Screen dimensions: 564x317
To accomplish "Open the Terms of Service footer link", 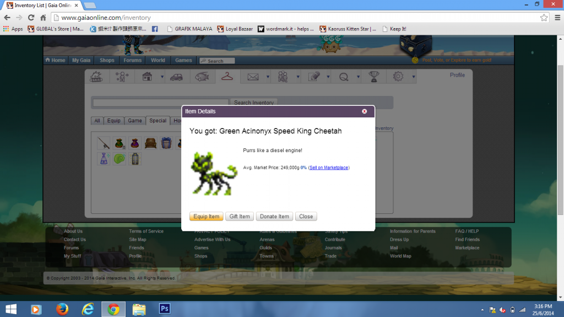I will pyautogui.click(x=146, y=231).
